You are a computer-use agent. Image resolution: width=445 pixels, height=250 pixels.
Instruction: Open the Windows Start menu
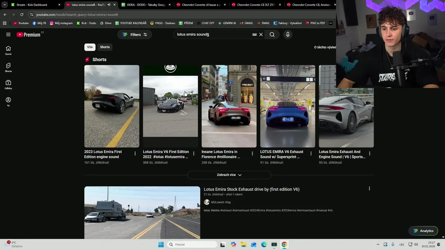click(x=161, y=244)
